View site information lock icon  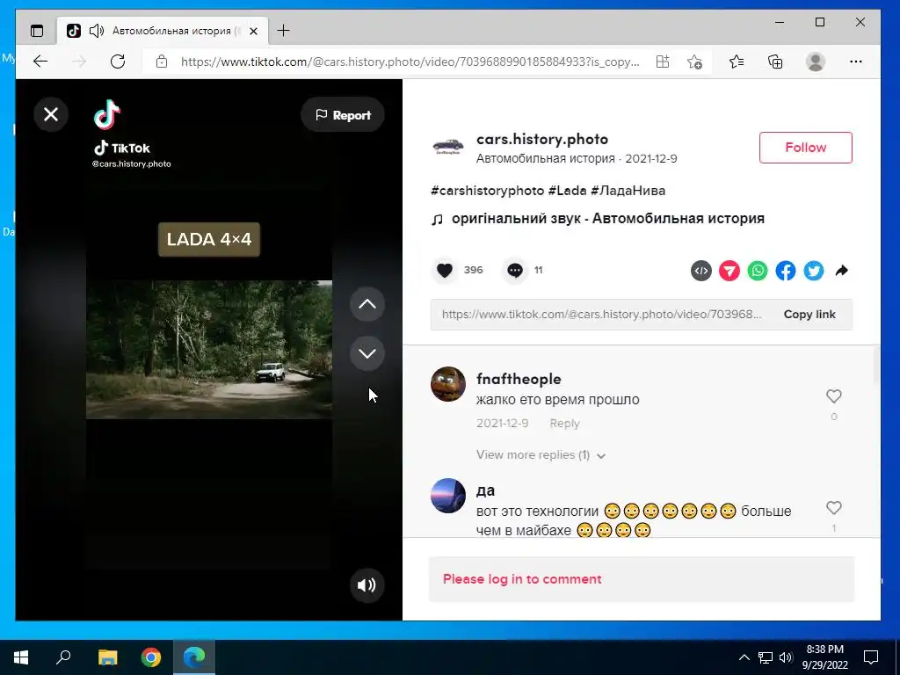coord(162,62)
